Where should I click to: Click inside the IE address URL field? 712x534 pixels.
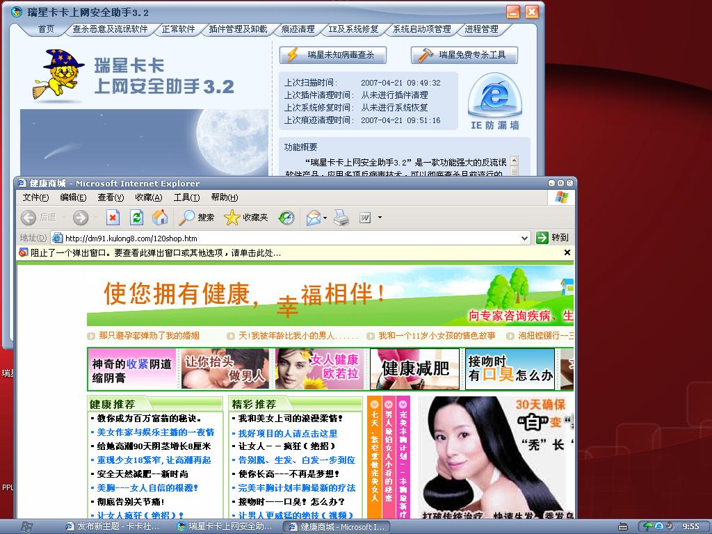coord(291,238)
